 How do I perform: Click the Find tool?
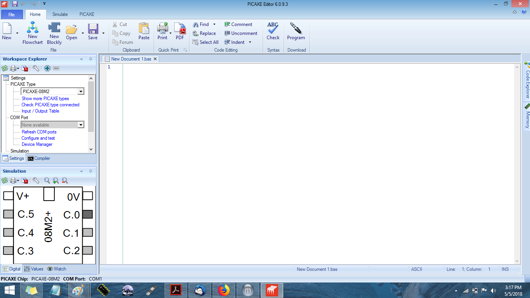[x=201, y=24]
